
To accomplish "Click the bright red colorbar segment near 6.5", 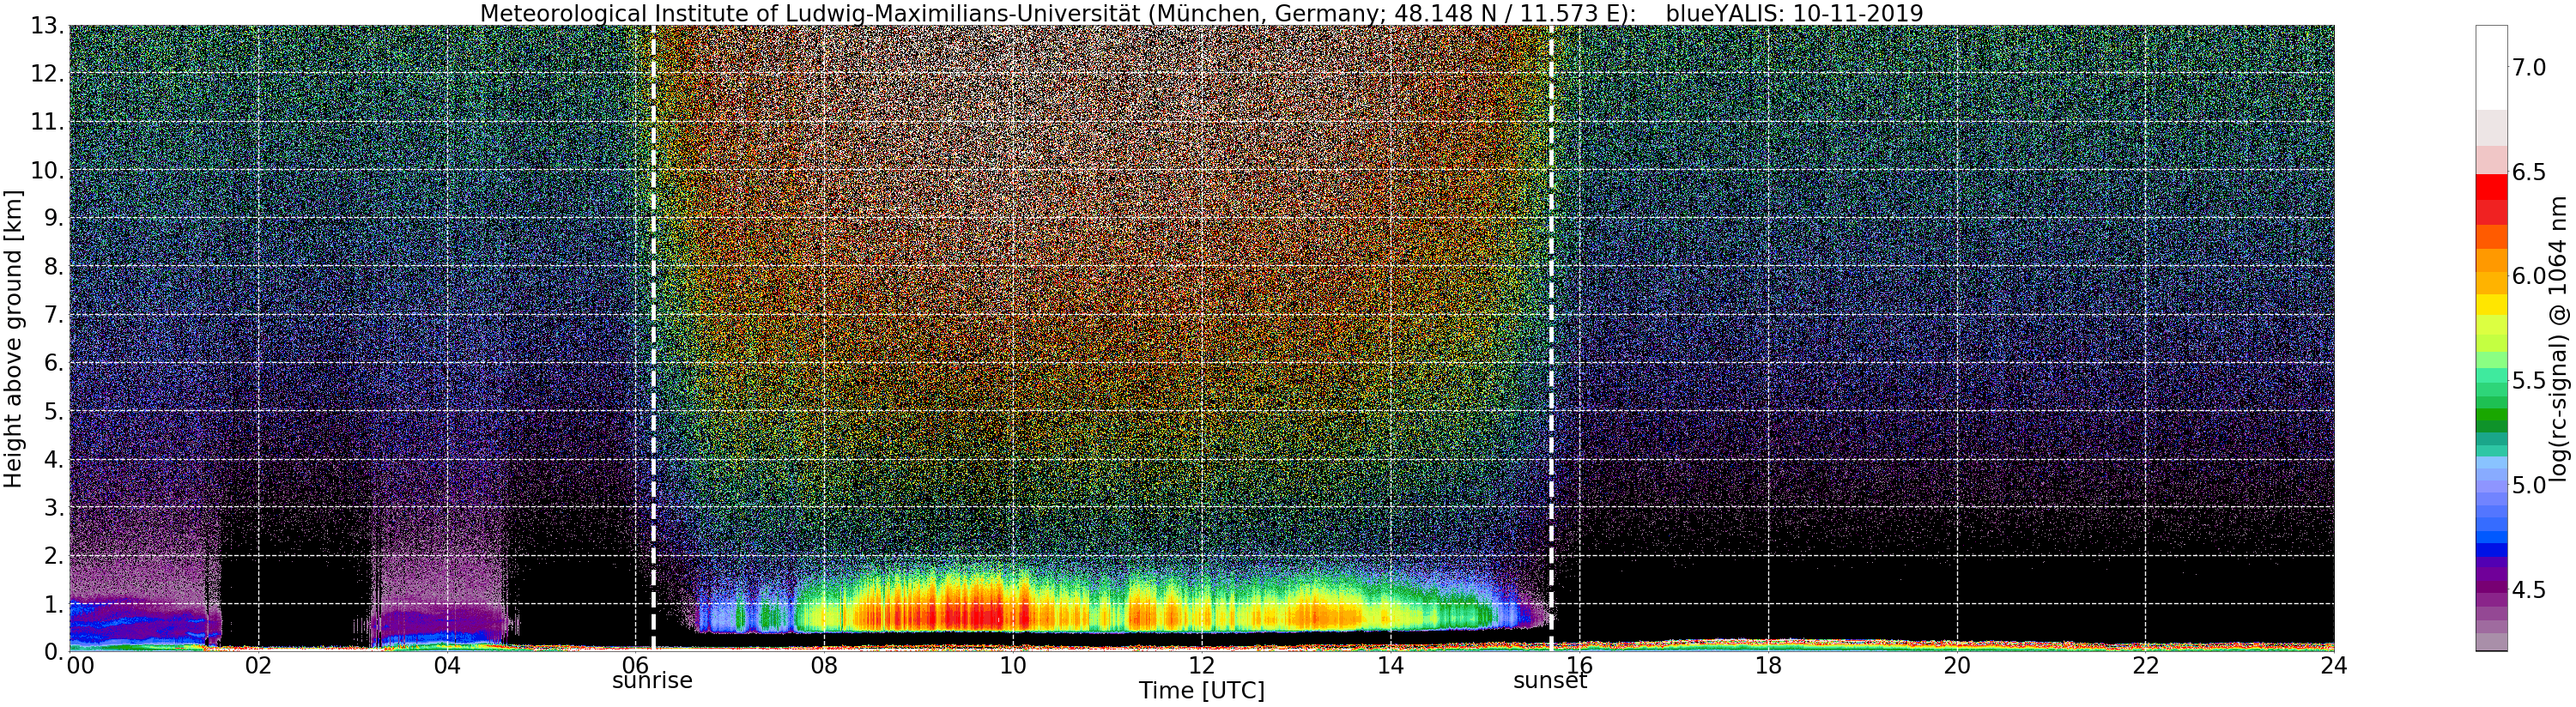I will click(2491, 187).
